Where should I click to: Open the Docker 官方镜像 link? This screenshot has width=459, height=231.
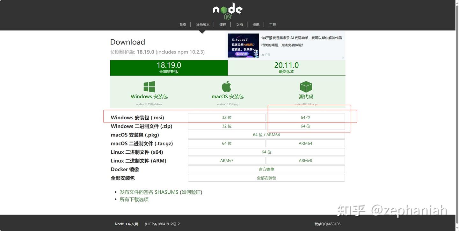266,169
